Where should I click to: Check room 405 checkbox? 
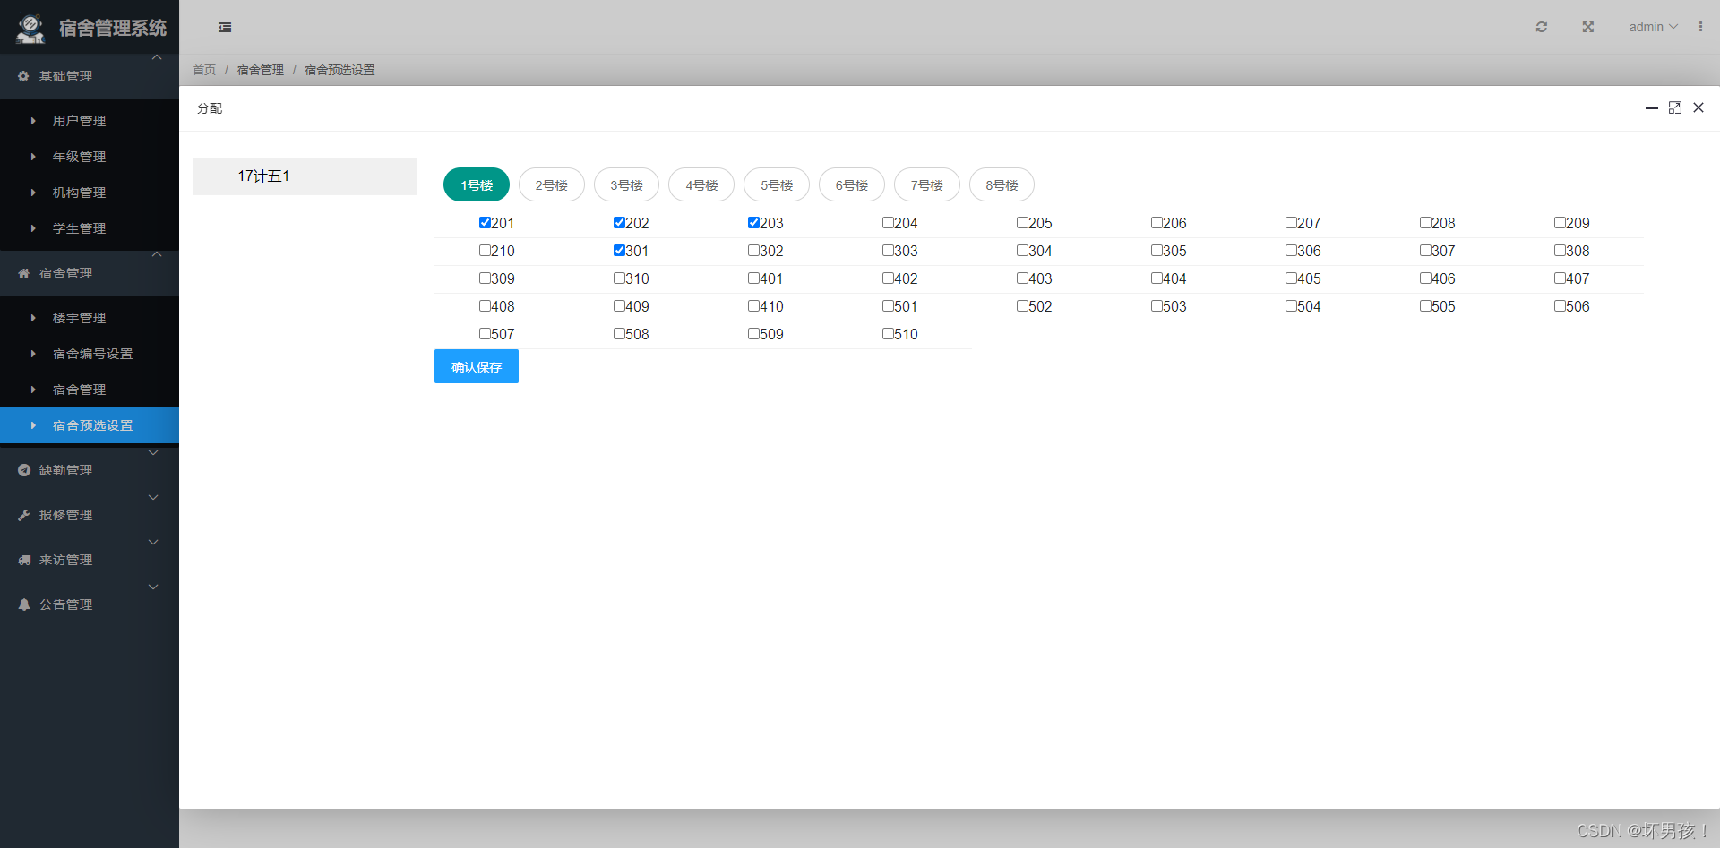(1291, 278)
